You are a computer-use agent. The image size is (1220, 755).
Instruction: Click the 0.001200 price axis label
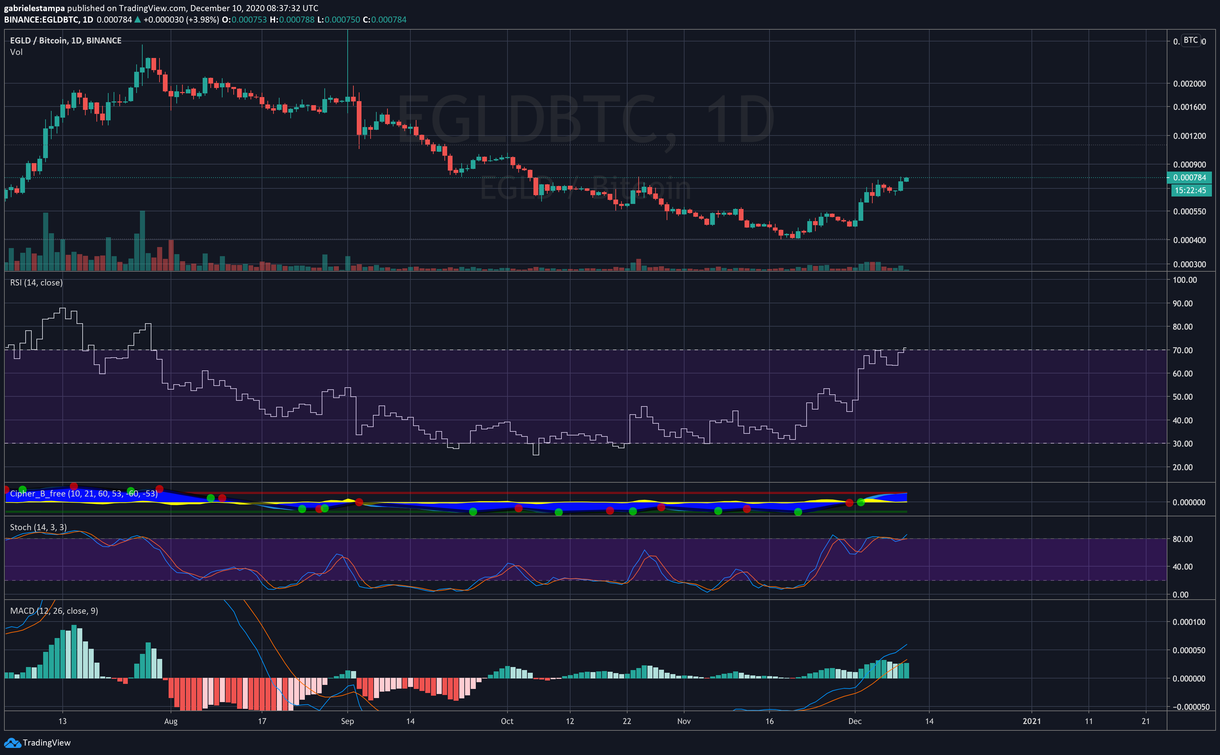tap(1189, 136)
